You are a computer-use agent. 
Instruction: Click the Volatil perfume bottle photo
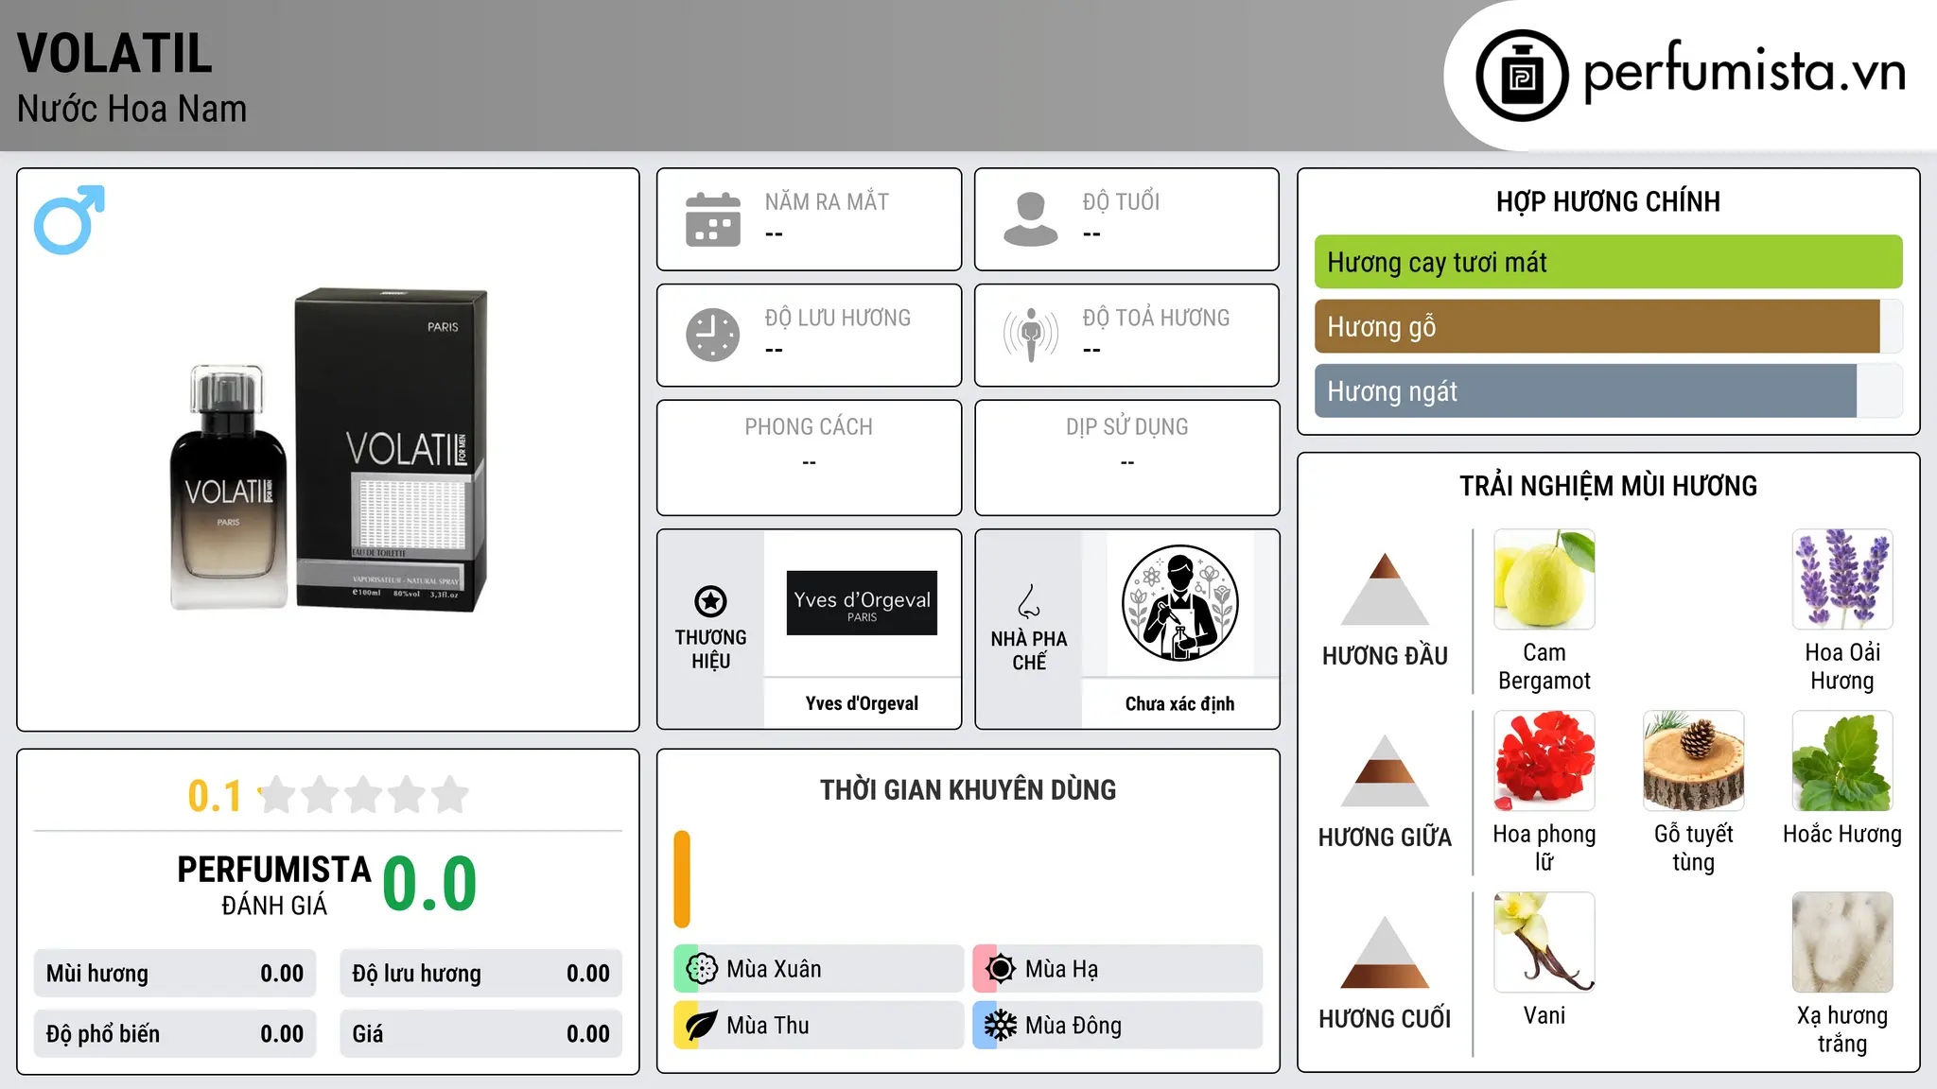point(228,487)
